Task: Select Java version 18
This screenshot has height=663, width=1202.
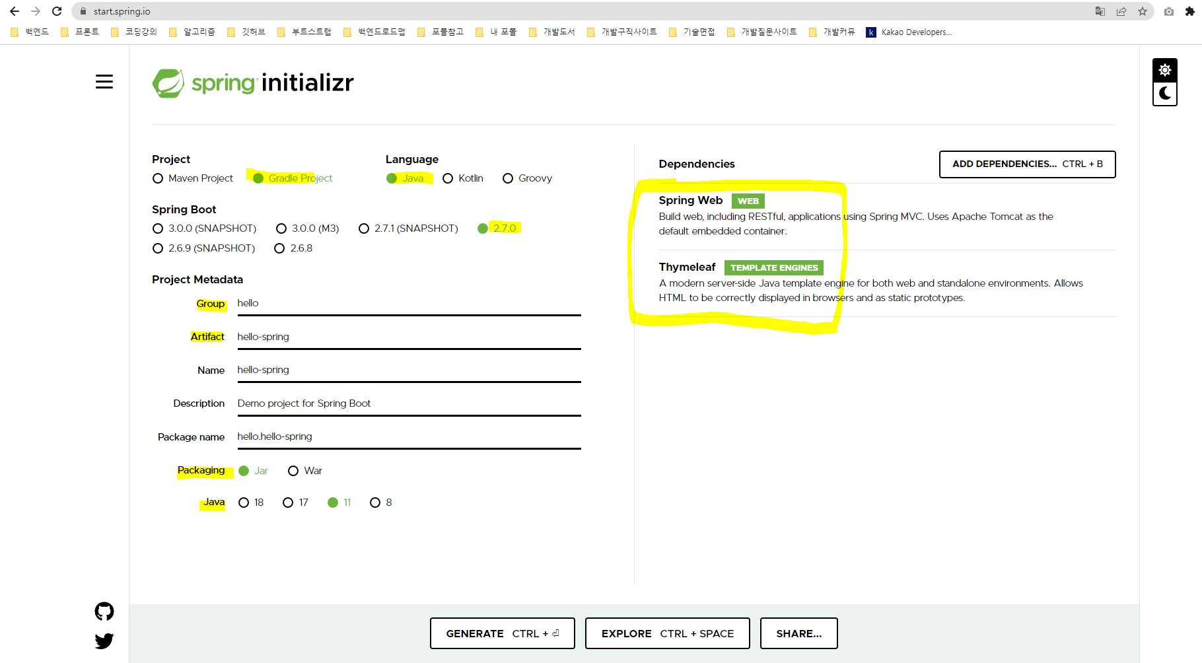Action: click(x=251, y=503)
